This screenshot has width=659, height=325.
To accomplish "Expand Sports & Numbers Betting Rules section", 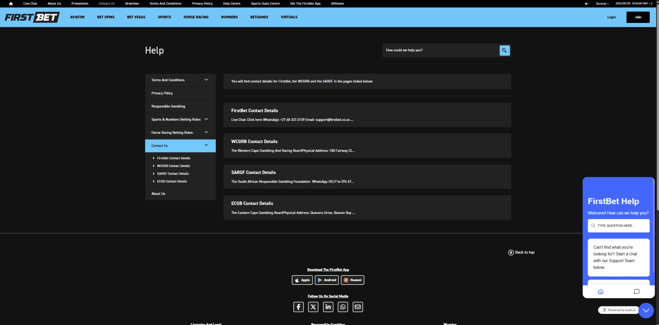I will 181,119.
